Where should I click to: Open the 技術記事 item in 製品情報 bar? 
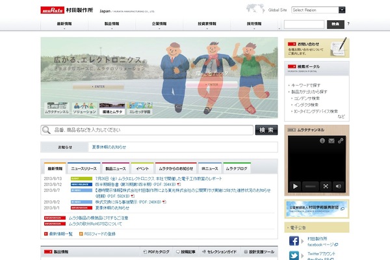(x=185, y=252)
